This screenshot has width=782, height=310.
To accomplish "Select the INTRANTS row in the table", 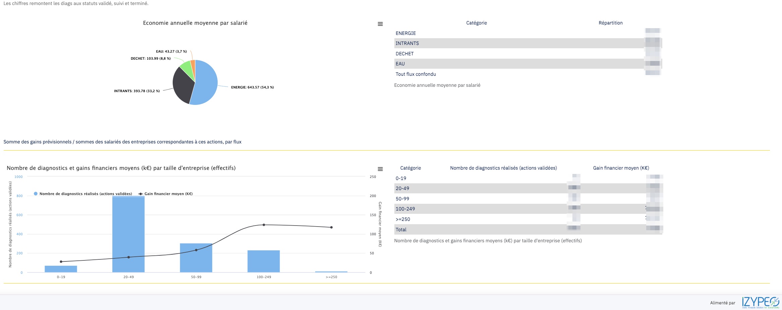I will (x=528, y=43).
